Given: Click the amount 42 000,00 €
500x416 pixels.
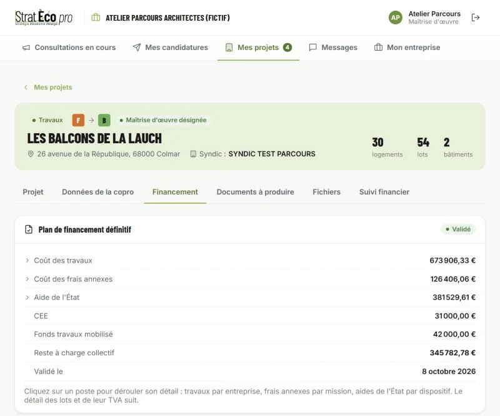Looking at the screenshot, I should (454, 334).
